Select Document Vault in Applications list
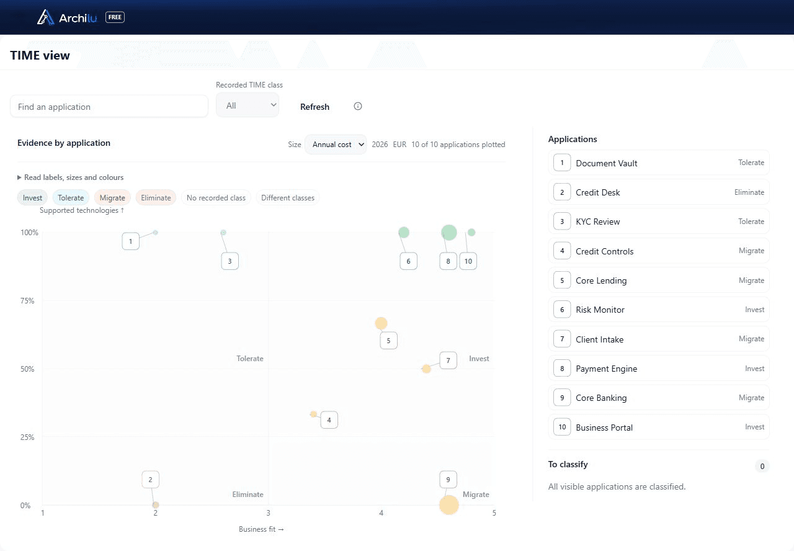The height and width of the screenshot is (551, 794). [x=659, y=163]
